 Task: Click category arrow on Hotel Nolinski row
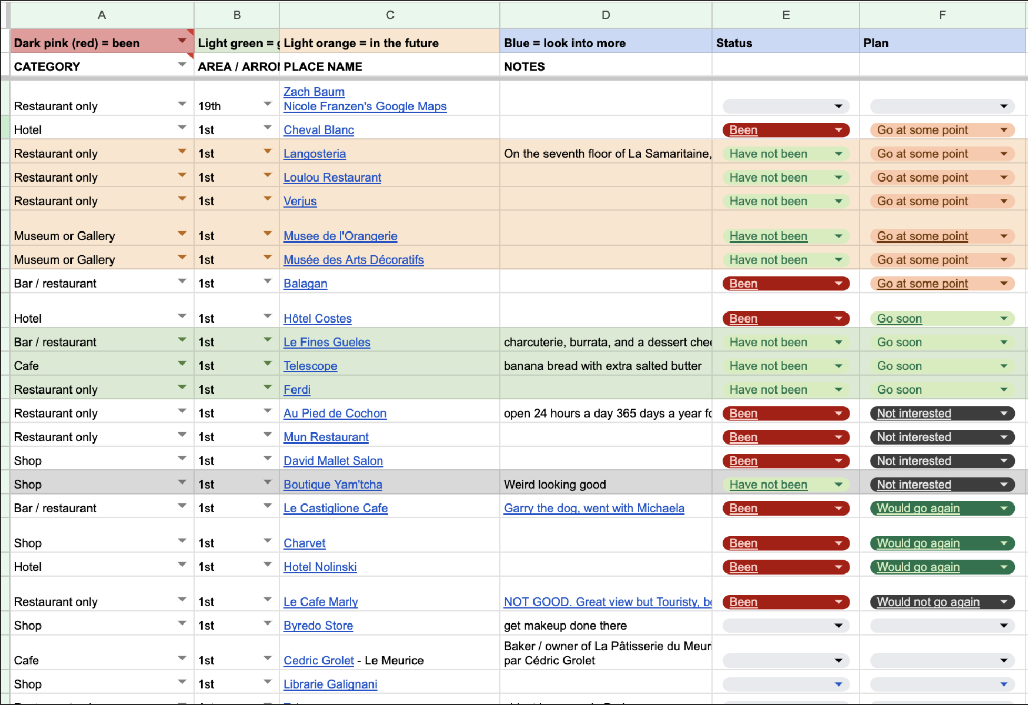coord(182,565)
